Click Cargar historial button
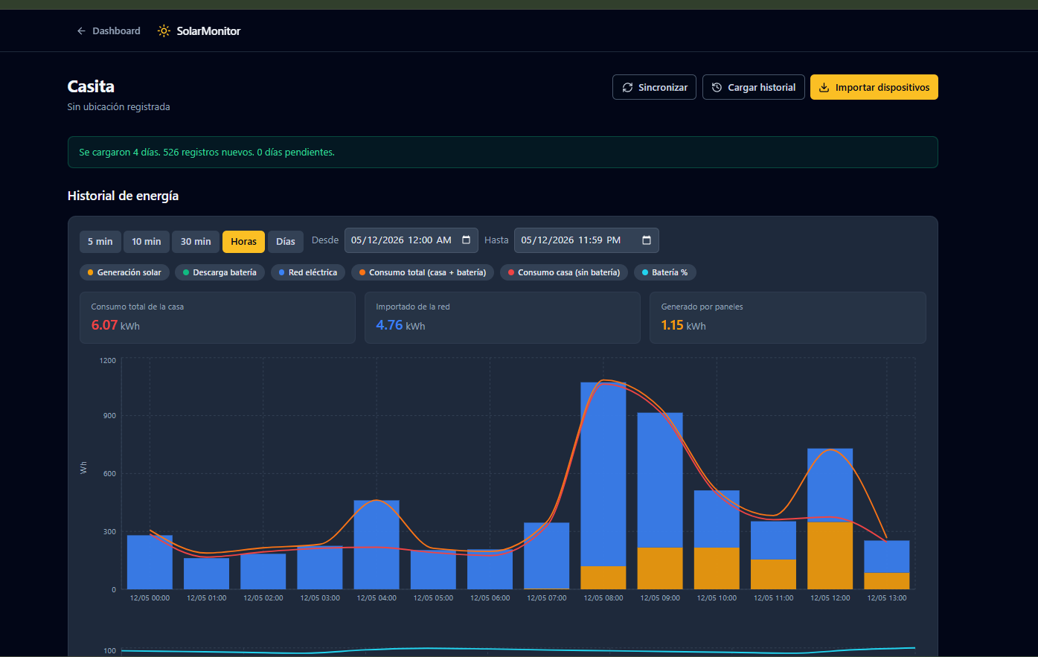 [754, 87]
